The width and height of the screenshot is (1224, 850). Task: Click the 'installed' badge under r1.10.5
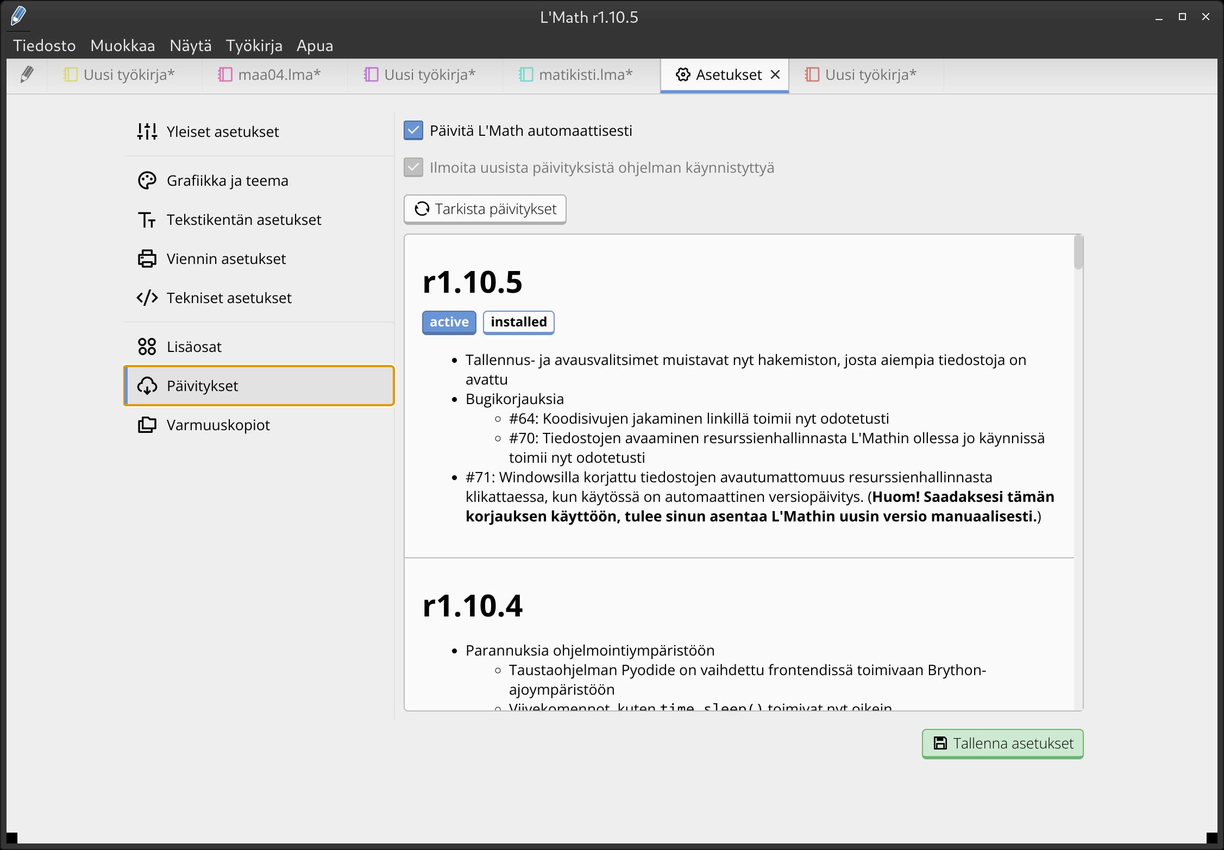(x=519, y=322)
